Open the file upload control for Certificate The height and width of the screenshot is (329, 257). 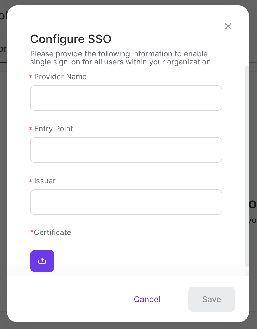click(x=42, y=261)
